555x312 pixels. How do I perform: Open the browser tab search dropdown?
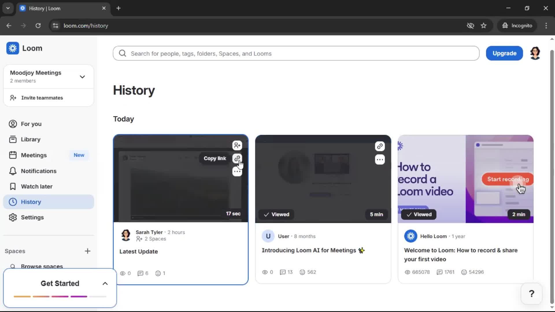8,8
